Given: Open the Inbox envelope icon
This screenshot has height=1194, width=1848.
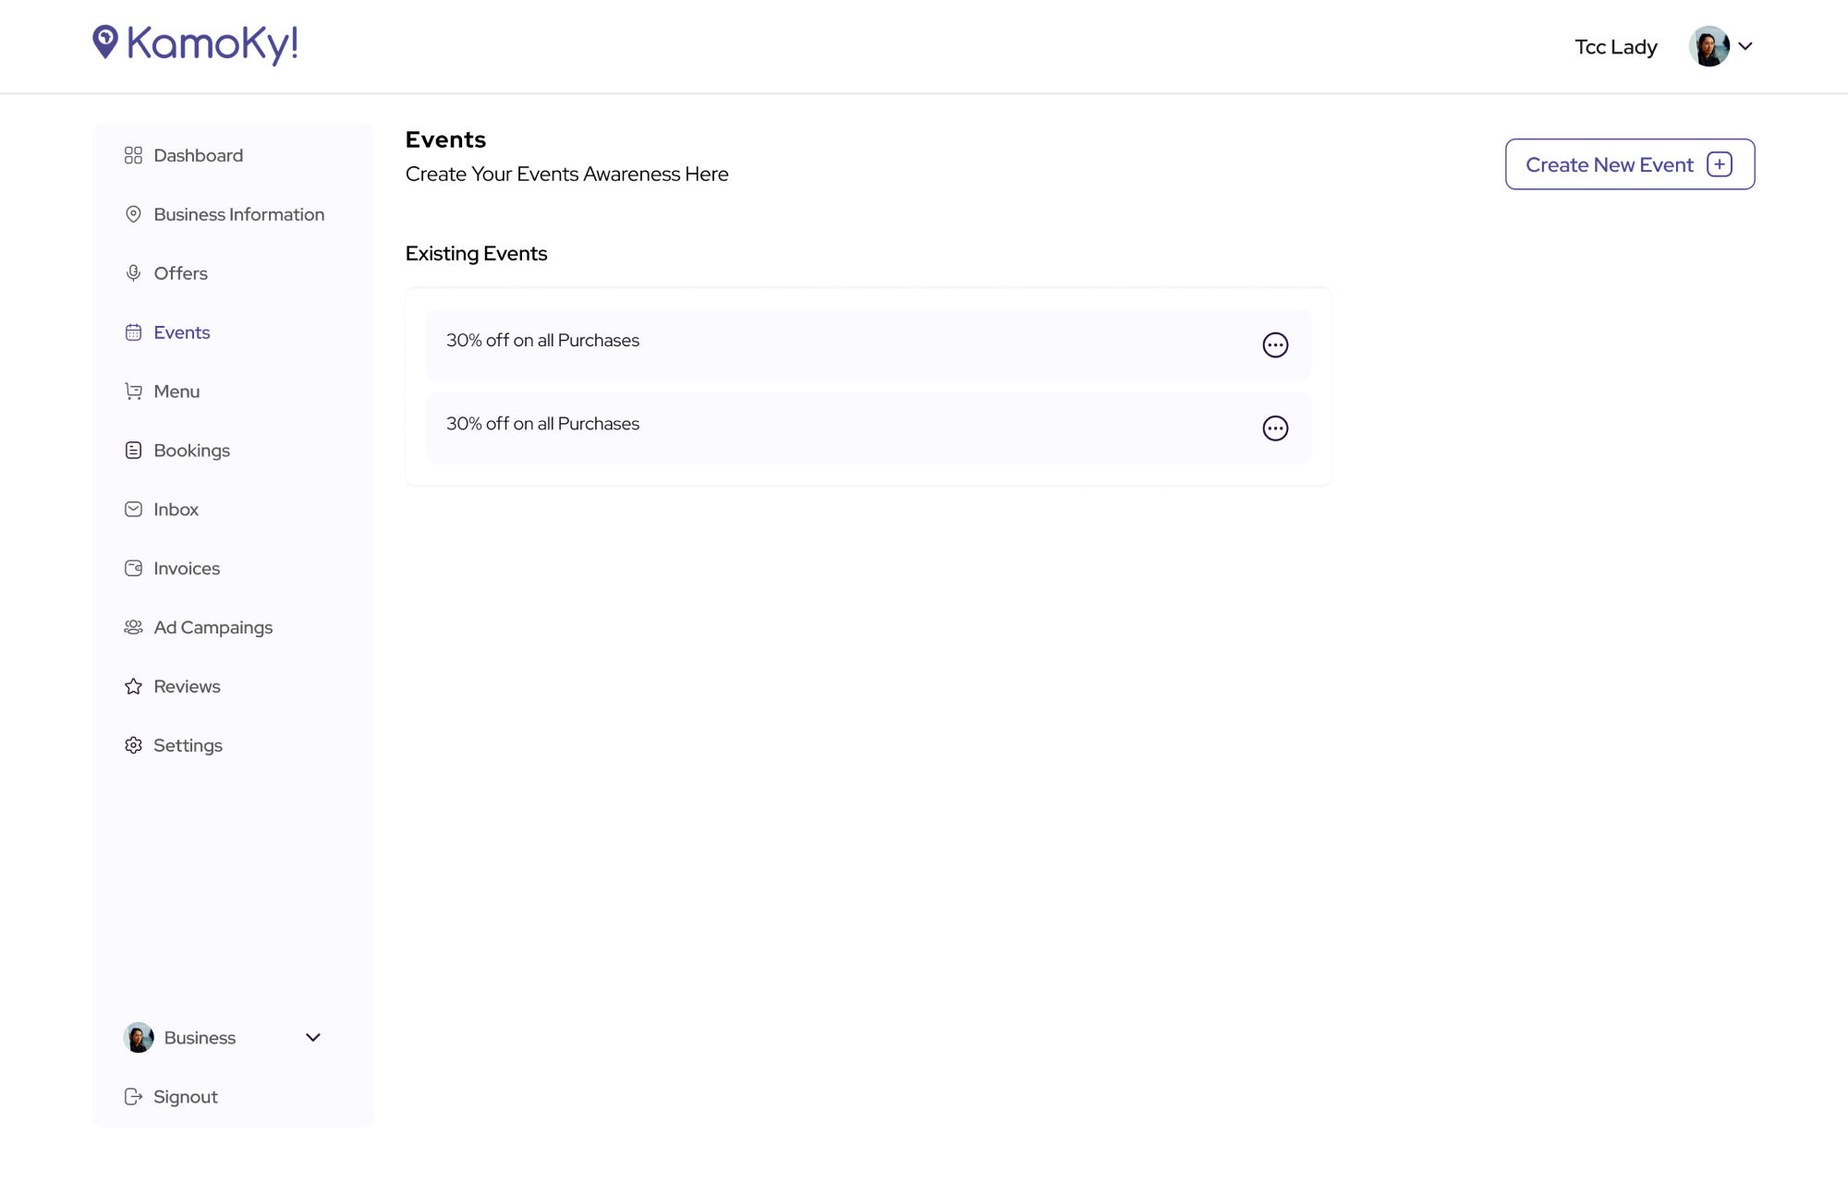Looking at the screenshot, I should point(133,510).
